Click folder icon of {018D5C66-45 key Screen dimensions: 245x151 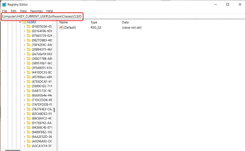pyautogui.click(x=29, y=26)
